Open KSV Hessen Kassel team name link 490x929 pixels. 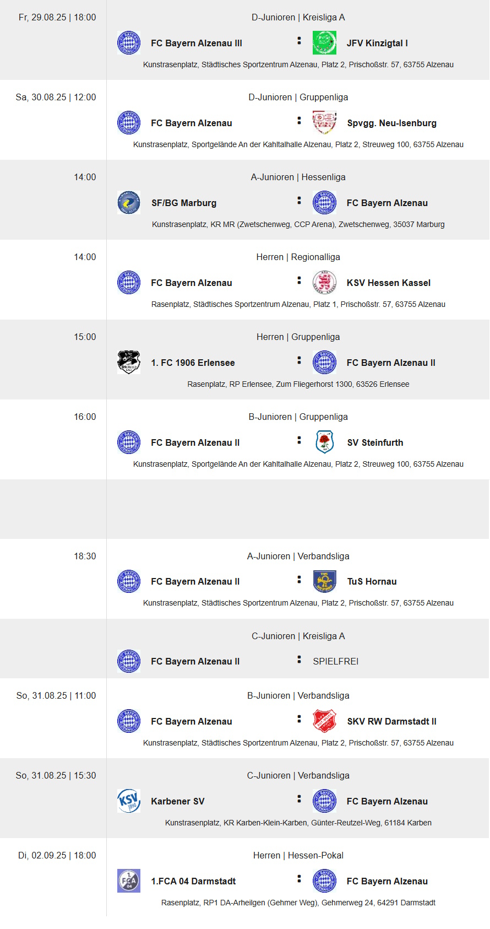[x=388, y=283]
